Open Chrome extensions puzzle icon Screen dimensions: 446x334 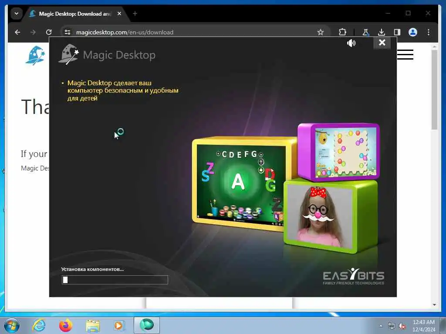coord(342,32)
